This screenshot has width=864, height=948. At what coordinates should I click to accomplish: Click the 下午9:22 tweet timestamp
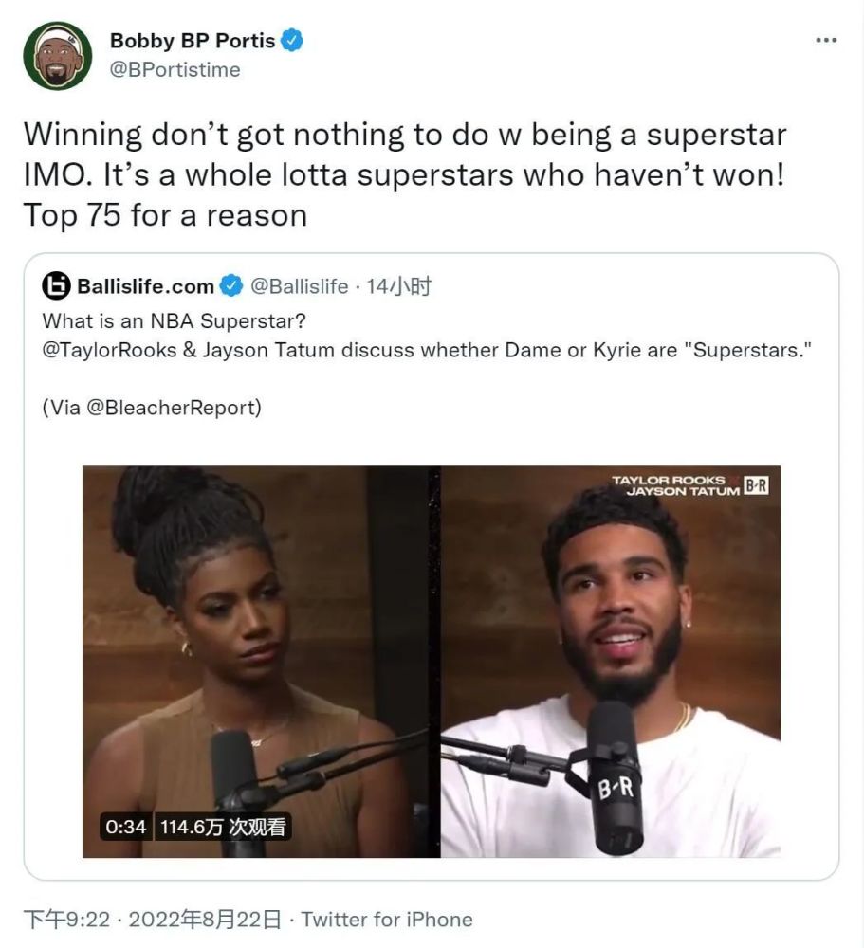tap(67, 920)
